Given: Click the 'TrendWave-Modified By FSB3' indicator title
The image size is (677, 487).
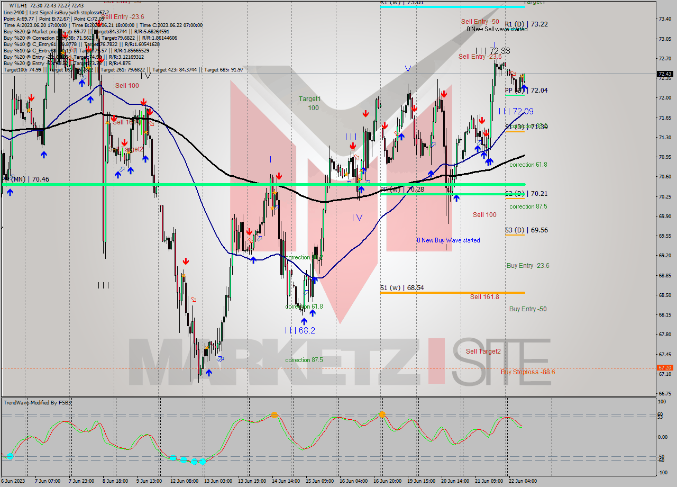Looking at the screenshot, I should tap(38, 403).
